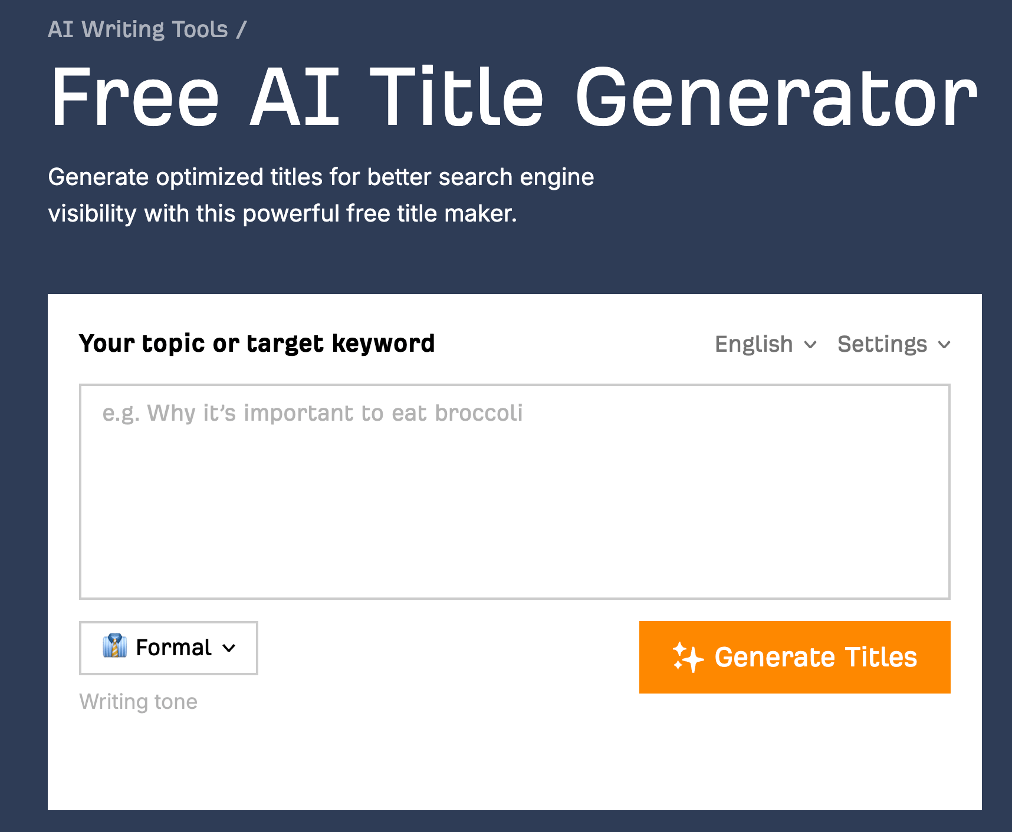Click the sparkle icon on Generate Titles
The height and width of the screenshot is (832, 1012).
click(688, 658)
